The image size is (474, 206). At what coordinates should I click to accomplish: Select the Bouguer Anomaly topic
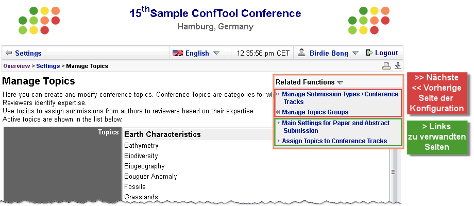pyautogui.click(x=150, y=177)
